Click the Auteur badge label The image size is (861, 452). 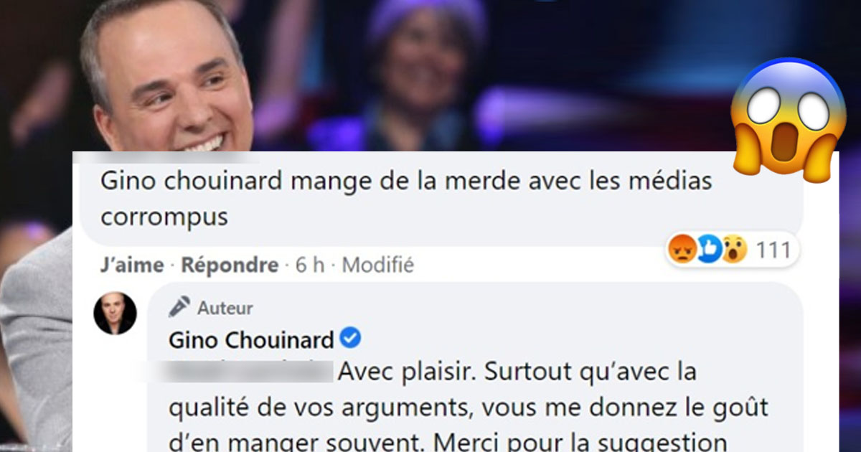[x=225, y=309]
